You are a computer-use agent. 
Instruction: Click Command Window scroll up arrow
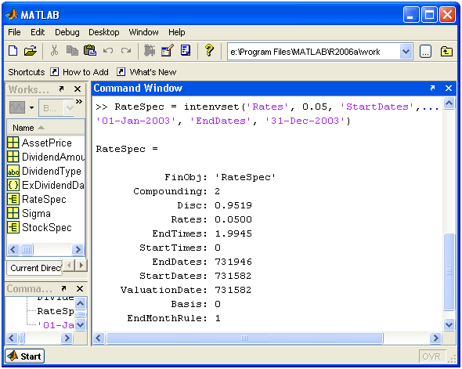point(449,103)
